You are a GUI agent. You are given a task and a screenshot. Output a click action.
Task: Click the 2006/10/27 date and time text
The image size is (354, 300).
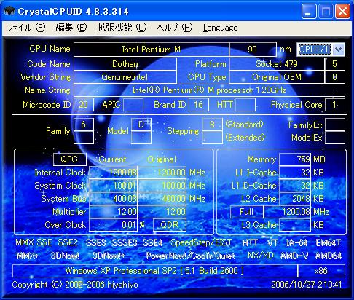tap(306, 285)
